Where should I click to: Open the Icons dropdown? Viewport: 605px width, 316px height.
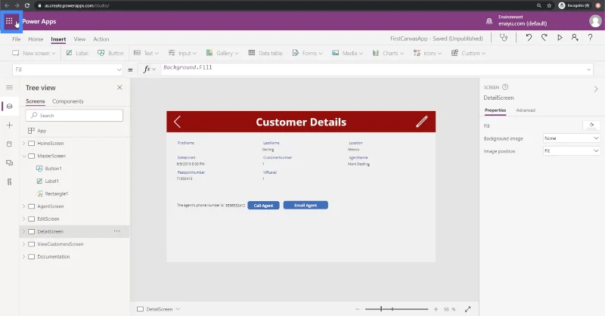427,53
